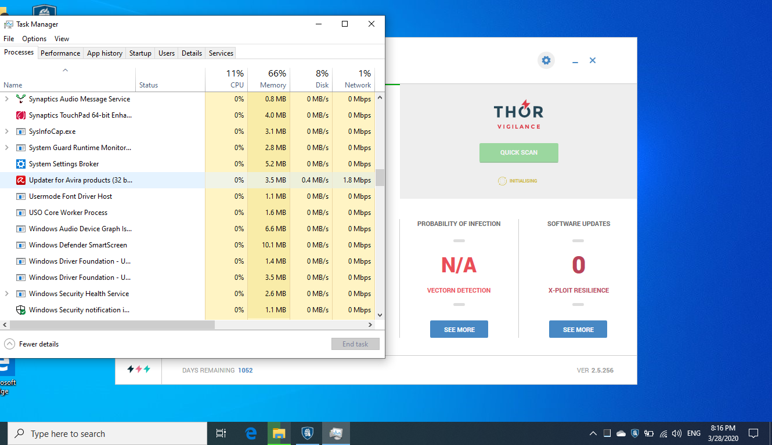Select Windows Driver Foundation row using 1.4 MB
The height and width of the screenshot is (445, 772).
point(188,261)
